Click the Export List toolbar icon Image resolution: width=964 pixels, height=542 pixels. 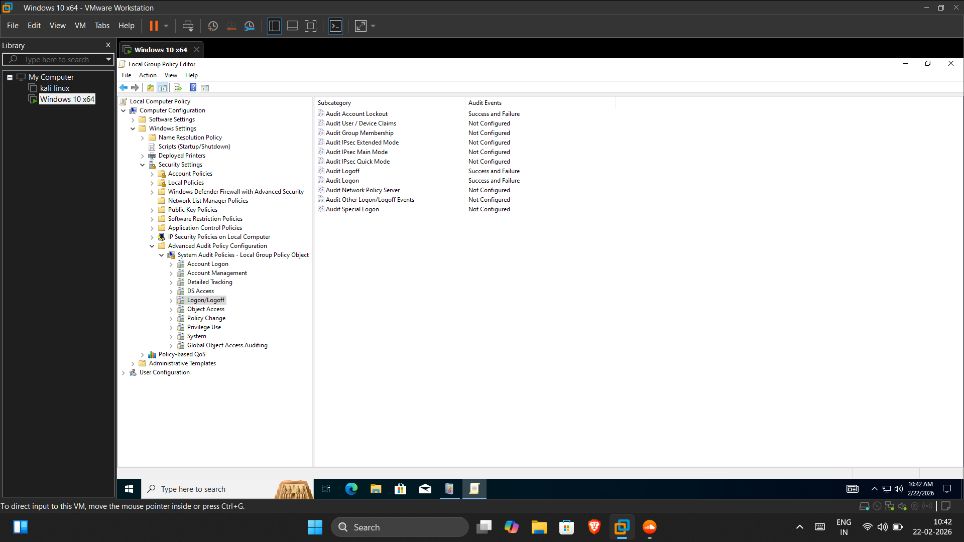point(177,88)
